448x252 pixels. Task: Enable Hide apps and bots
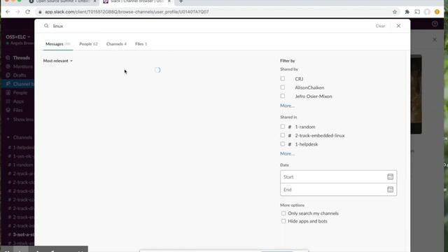pyautogui.click(x=283, y=221)
